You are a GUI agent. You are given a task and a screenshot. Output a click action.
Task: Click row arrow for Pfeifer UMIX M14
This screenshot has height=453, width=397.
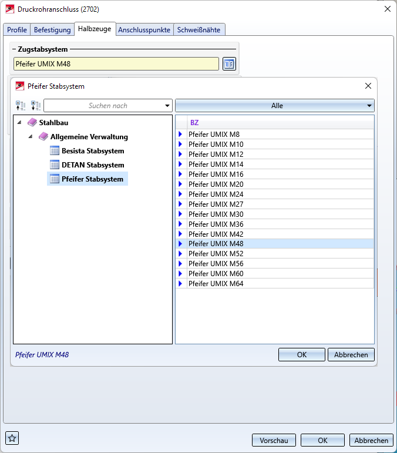coord(180,164)
